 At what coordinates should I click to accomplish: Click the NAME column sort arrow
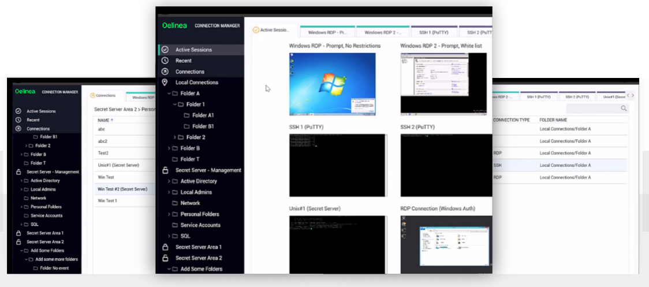coord(111,120)
